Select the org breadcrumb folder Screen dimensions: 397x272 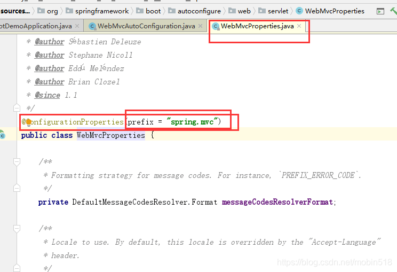point(48,11)
